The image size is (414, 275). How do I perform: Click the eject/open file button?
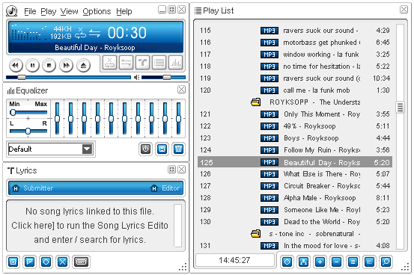(x=83, y=65)
